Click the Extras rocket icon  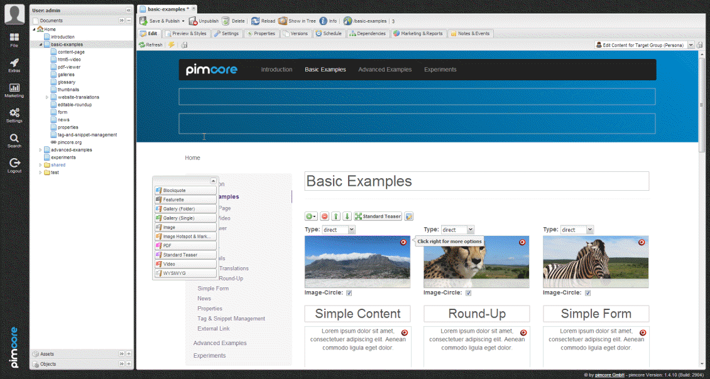(14, 63)
